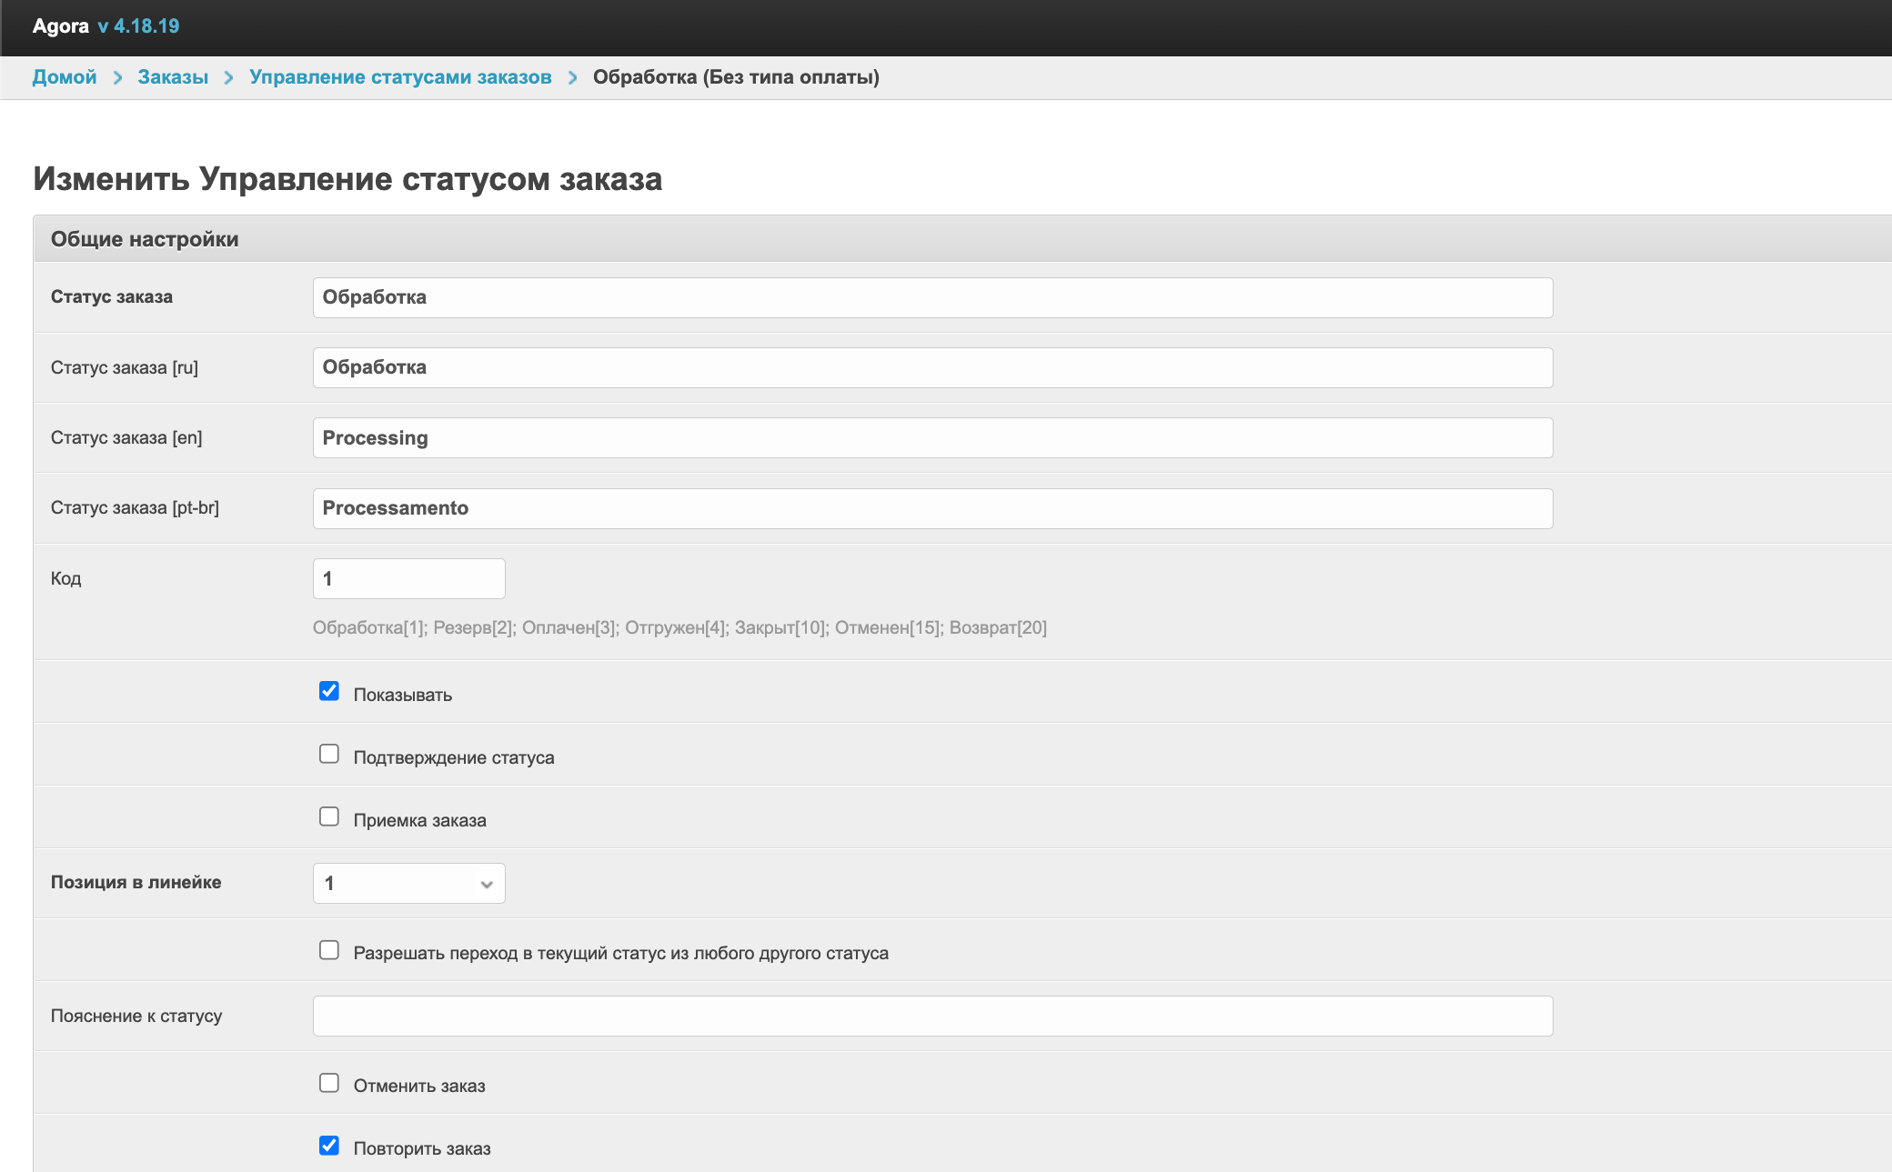The height and width of the screenshot is (1172, 1892).
Task: Disable the Повторить заказ checkbox
Action: coord(329,1147)
